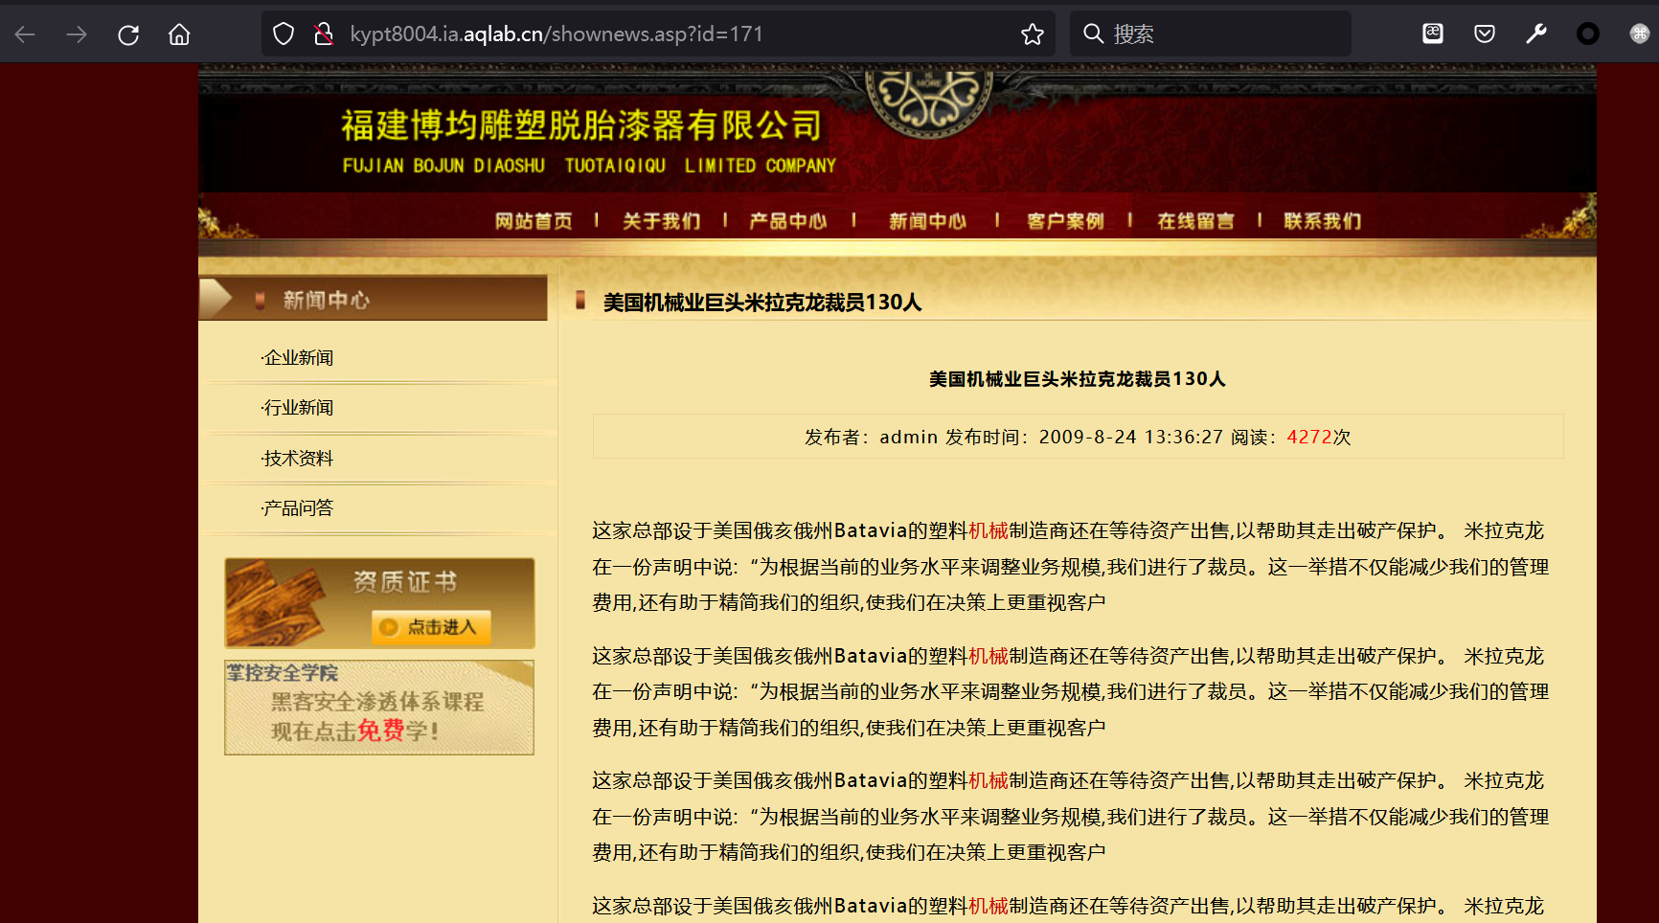Open the 行业新闻 sidebar category
Image resolution: width=1659 pixels, height=923 pixels.
coord(298,408)
